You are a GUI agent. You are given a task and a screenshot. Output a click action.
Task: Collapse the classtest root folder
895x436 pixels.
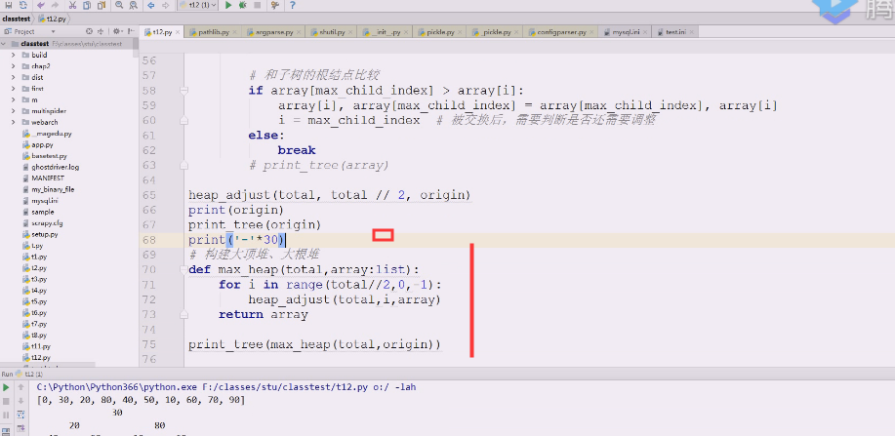pos(5,44)
